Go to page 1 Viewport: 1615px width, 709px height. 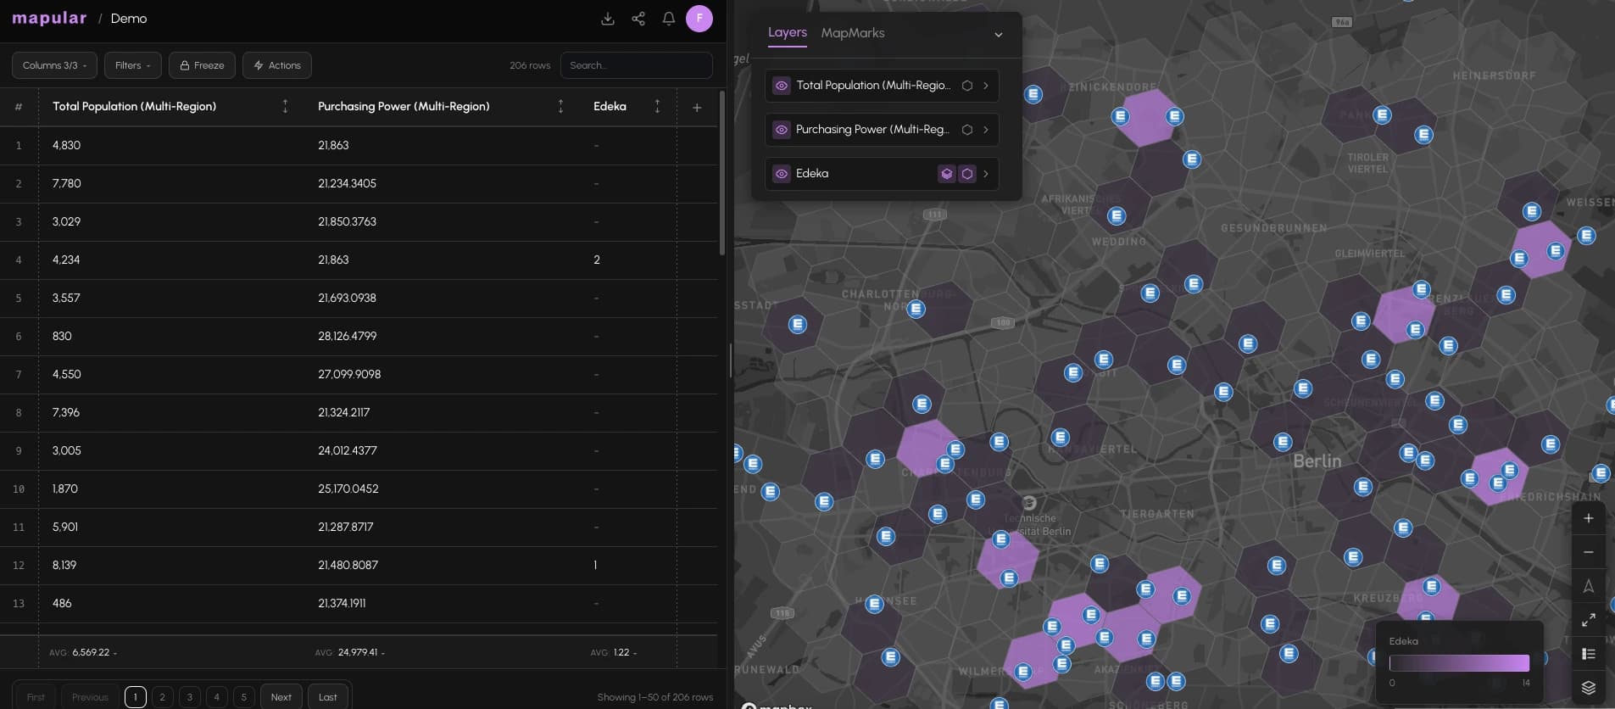(135, 697)
